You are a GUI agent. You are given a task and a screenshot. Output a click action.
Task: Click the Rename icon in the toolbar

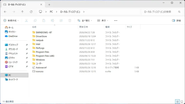[52, 21]
